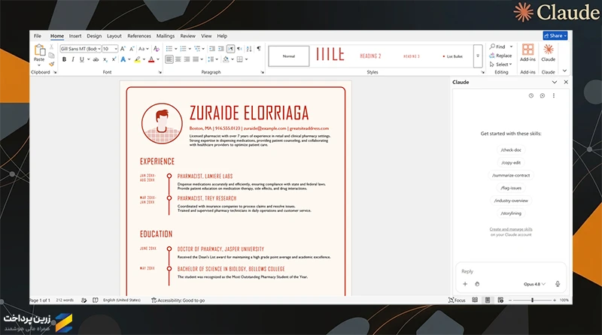The height and width of the screenshot is (335, 602).
Task: Click the yellow text highlight color button
Action: (137, 59)
